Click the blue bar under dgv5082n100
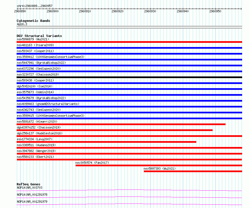This screenshot has height=208, width=250. coord(129,89)
